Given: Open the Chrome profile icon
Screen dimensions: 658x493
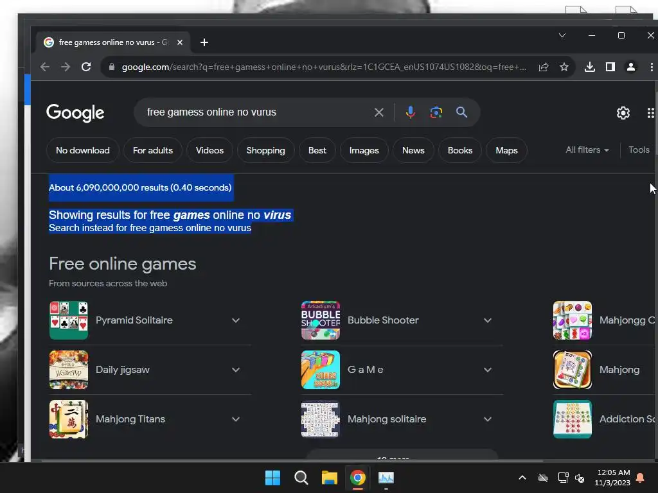Looking at the screenshot, I should click(x=631, y=67).
